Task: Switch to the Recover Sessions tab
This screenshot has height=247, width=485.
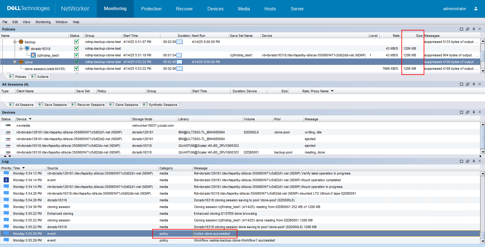Action: pos(88,104)
